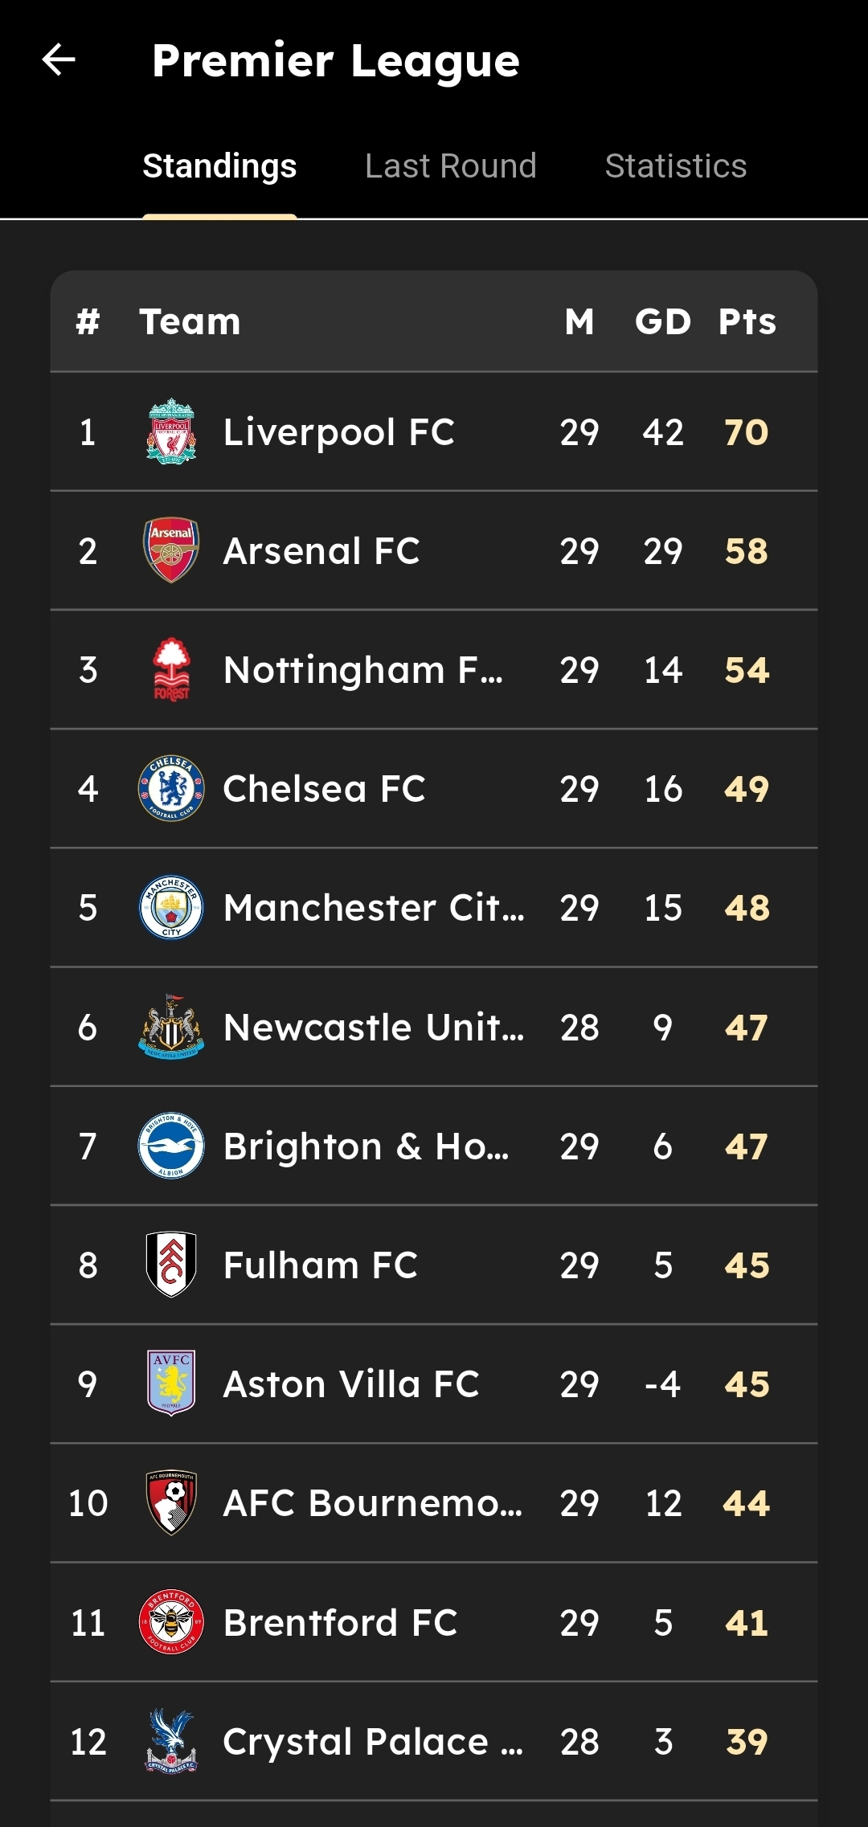Tap the Arsenal FC badge
This screenshot has width=868, height=1827.
coord(171,550)
